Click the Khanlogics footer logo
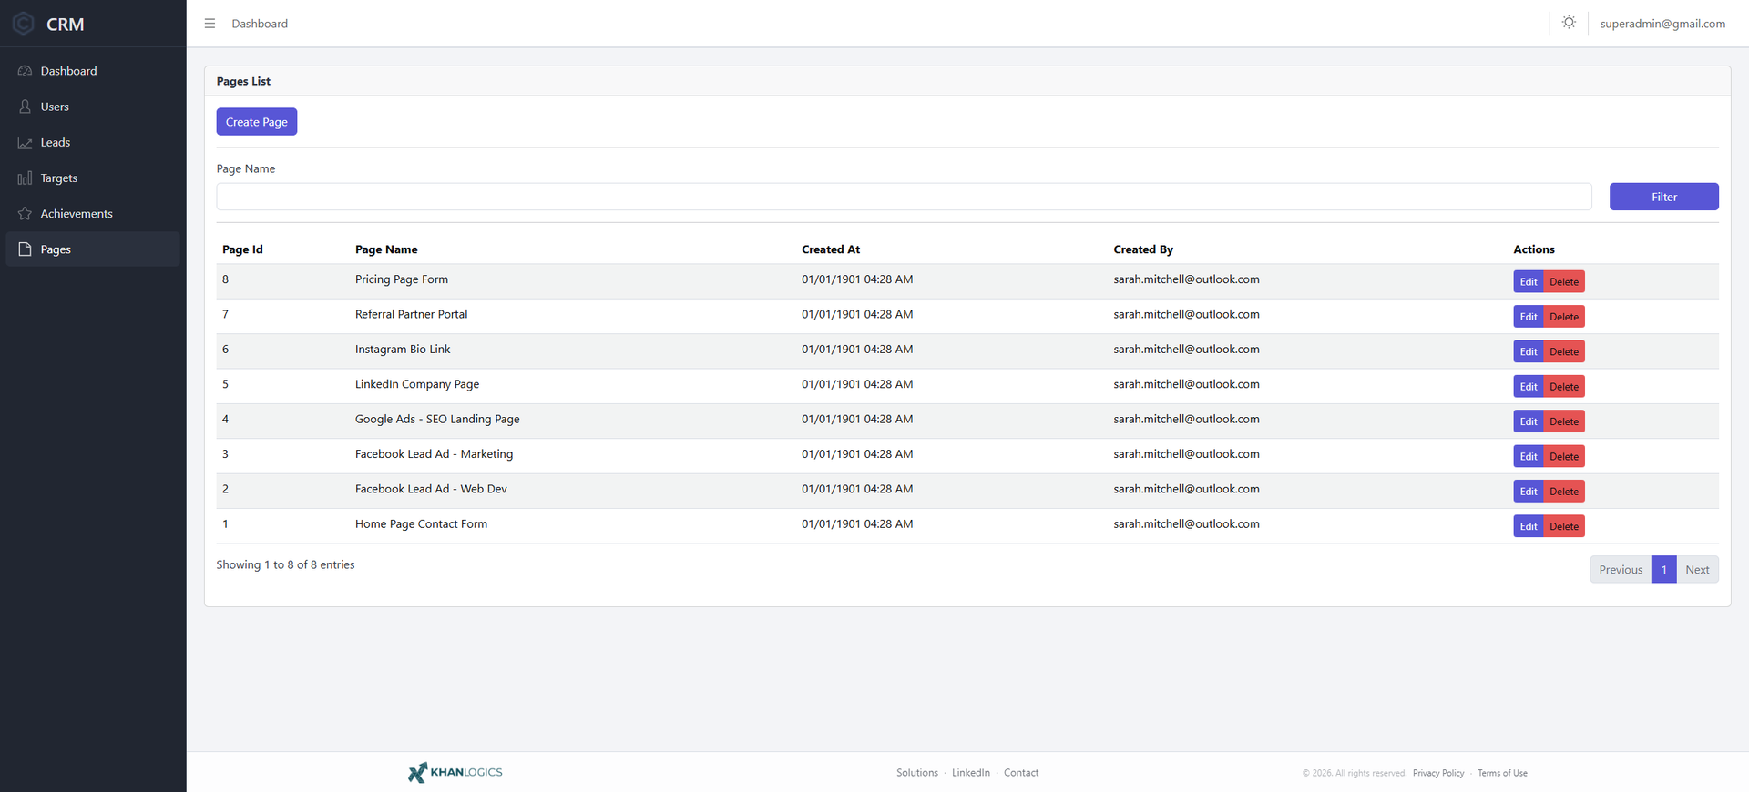 (455, 772)
